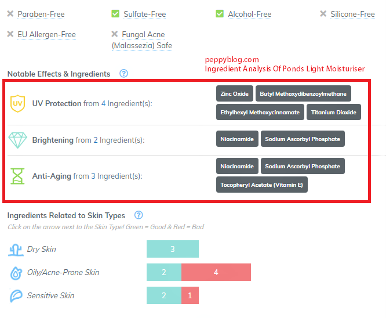386x318 pixels.
Task: Click the Dry Skin cactus icon
Action: click(x=16, y=250)
